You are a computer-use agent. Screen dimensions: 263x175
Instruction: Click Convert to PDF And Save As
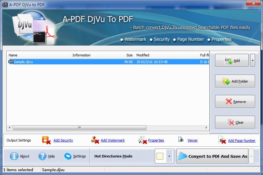pos(212,156)
